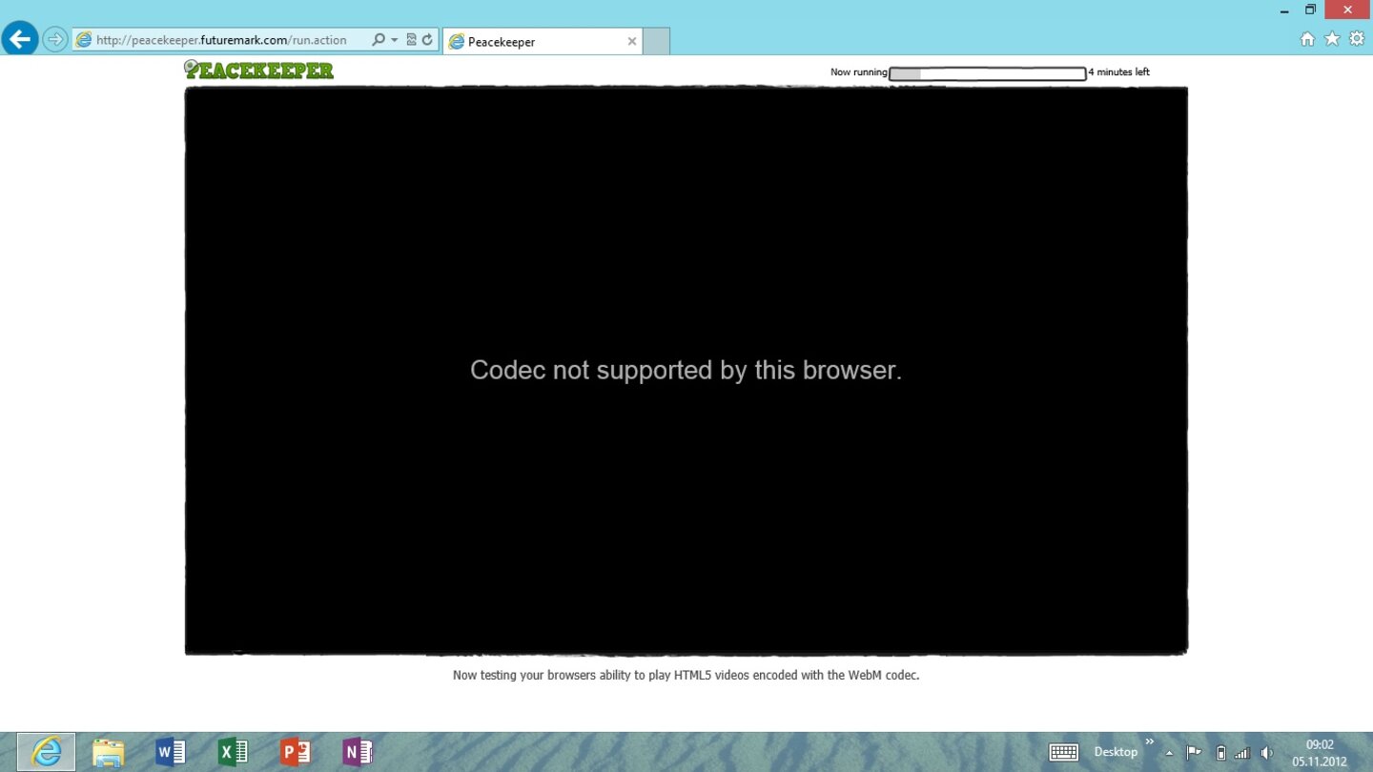The image size is (1373, 772).
Task: Click the 'Now running' label
Action: point(858,72)
